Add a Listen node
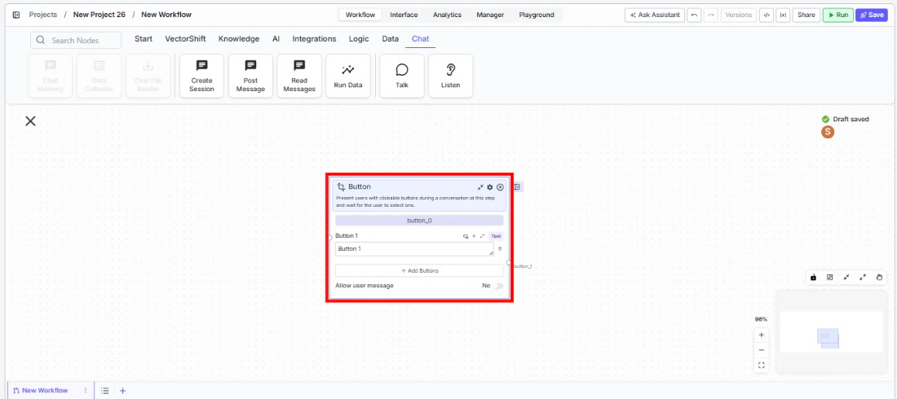The height and width of the screenshot is (399, 897). pos(451,76)
